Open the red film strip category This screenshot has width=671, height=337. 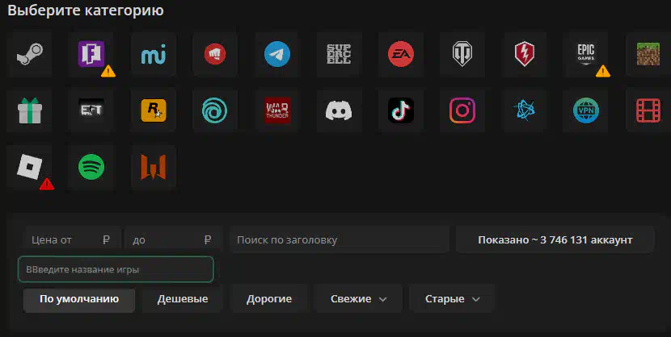point(648,110)
